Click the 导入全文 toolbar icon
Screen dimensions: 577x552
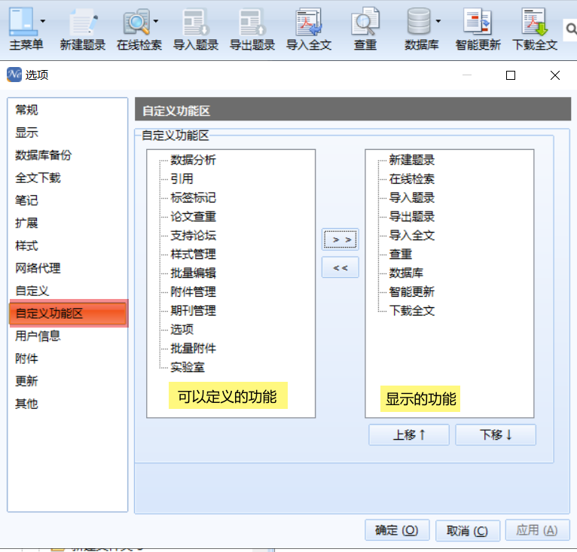(x=309, y=21)
